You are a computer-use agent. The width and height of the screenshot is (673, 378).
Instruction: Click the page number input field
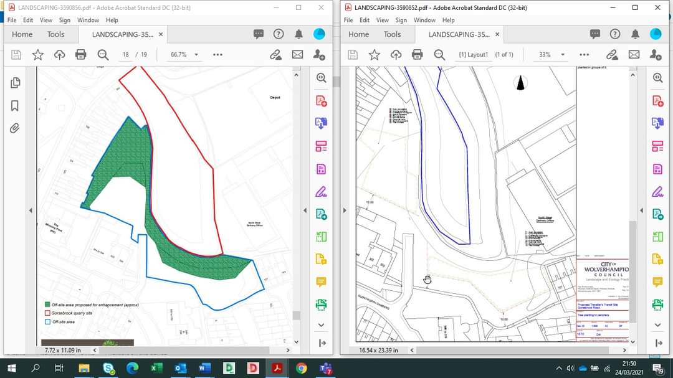(x=125, y=54)
